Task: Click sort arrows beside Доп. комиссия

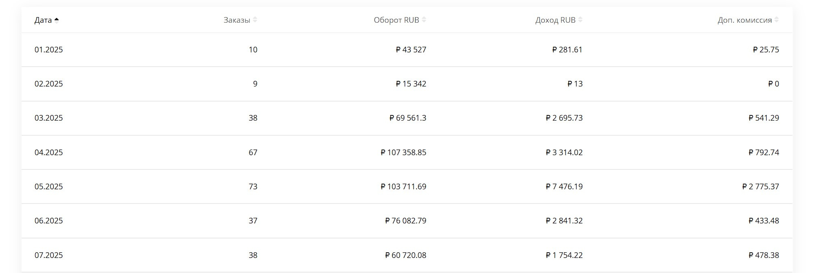Action: click(x=777, y=20)
